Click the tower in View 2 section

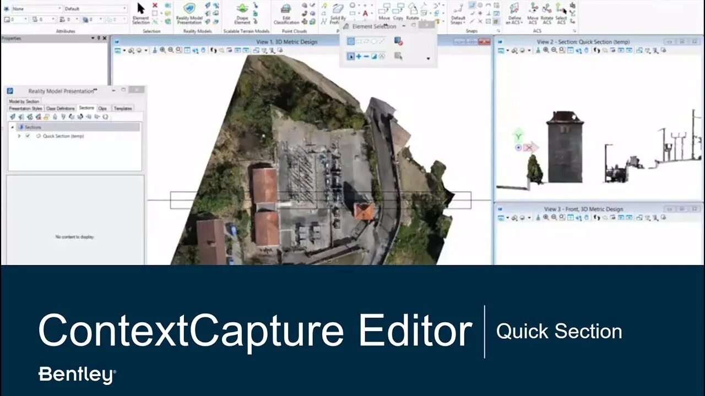(x=565, y=147)
